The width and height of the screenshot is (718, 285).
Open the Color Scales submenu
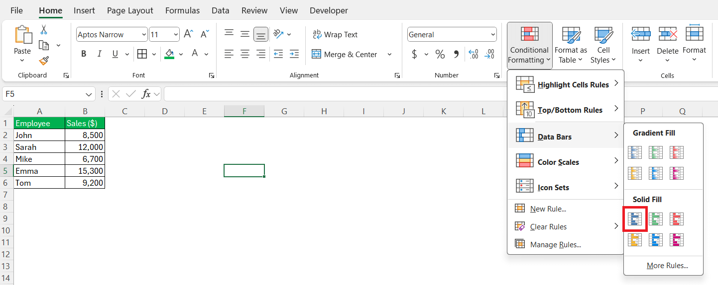[x=566, y=162]
